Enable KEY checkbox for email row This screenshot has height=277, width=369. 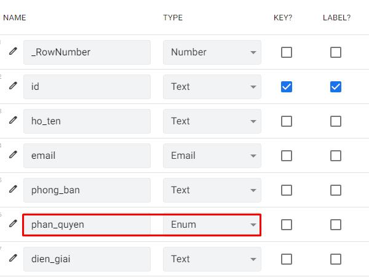pyautogui.click(x=286, y=156)
